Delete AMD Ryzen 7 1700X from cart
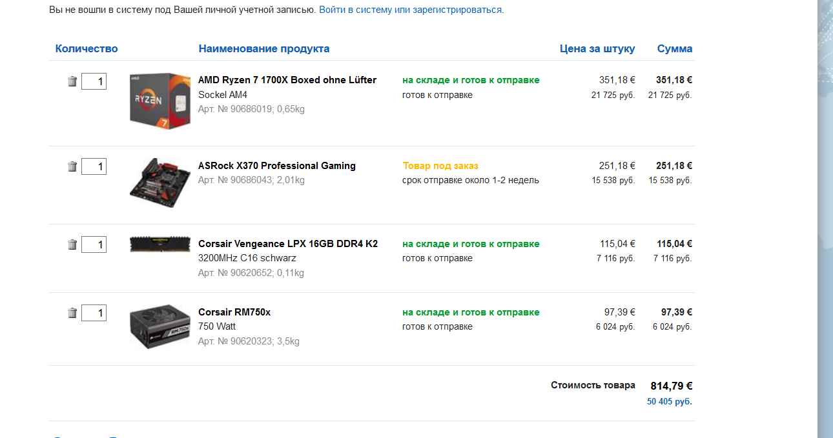Viewport: 833px width, 438px height. pos(72,81)
